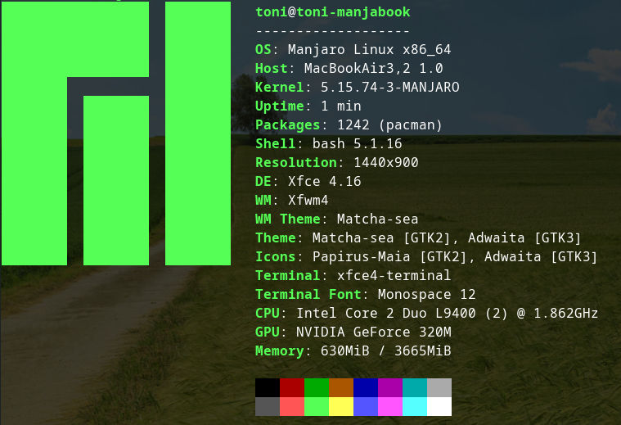Click the Theme line 'Matcha-sea [GTK2], Adwaita [GTK3]'

[x=447, y=237]
